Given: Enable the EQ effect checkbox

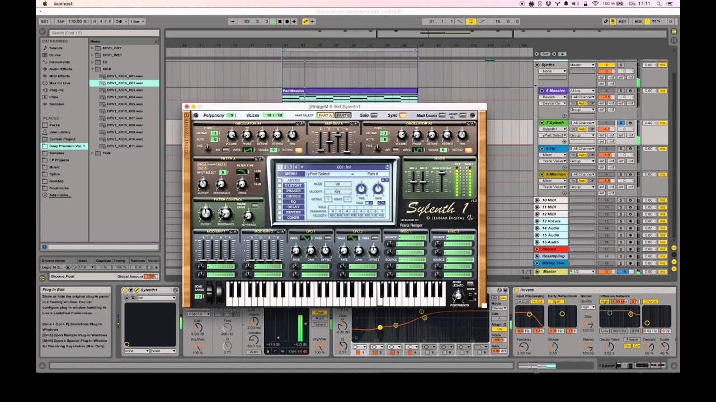Looking at the screenshot, I should coord(280,202).
